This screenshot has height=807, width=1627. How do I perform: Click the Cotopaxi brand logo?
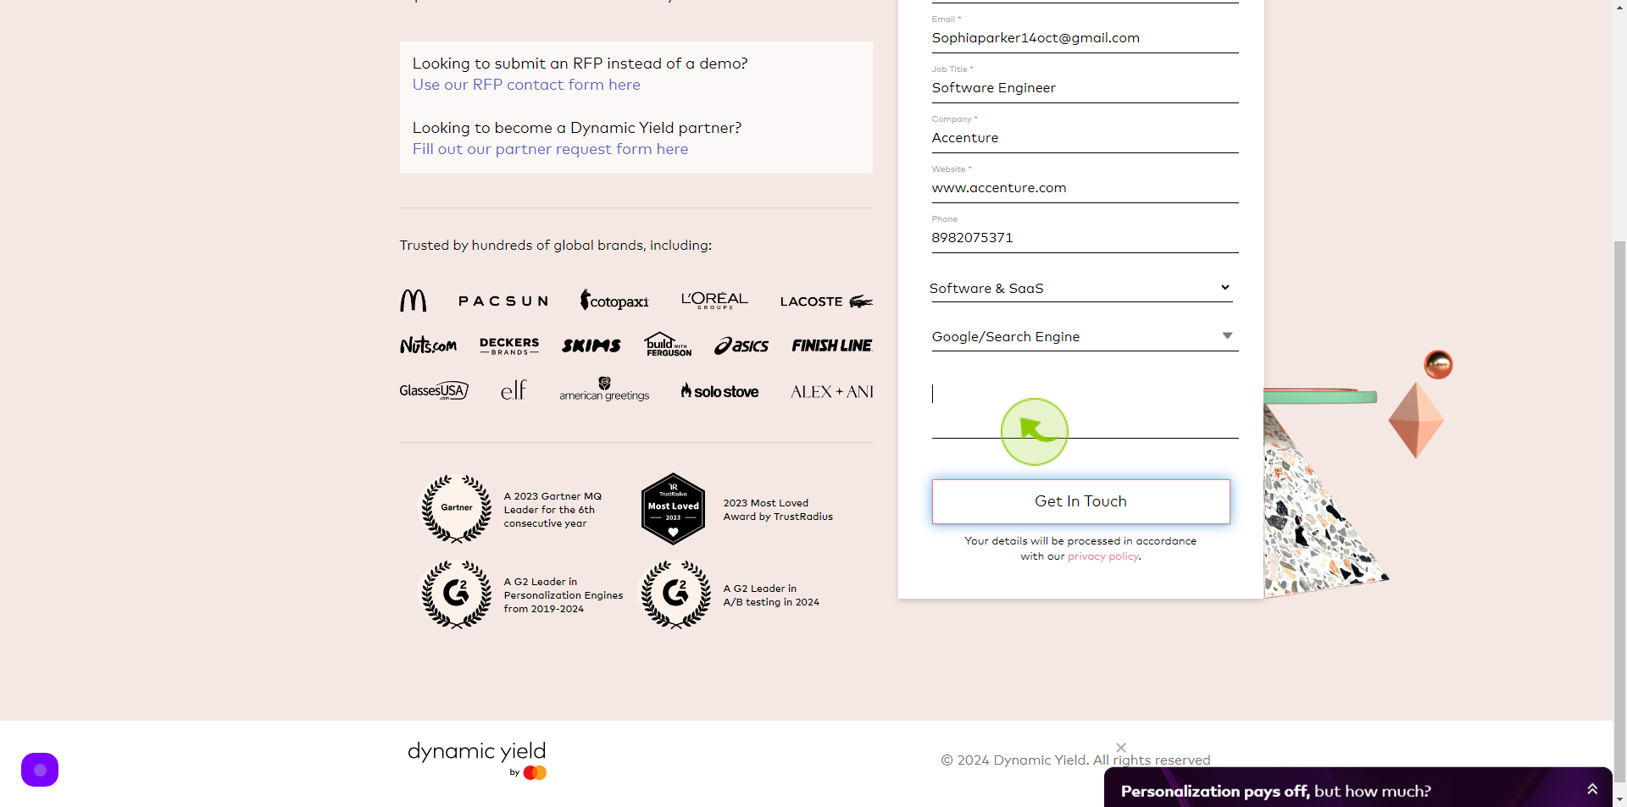click(x=614, y=300)
